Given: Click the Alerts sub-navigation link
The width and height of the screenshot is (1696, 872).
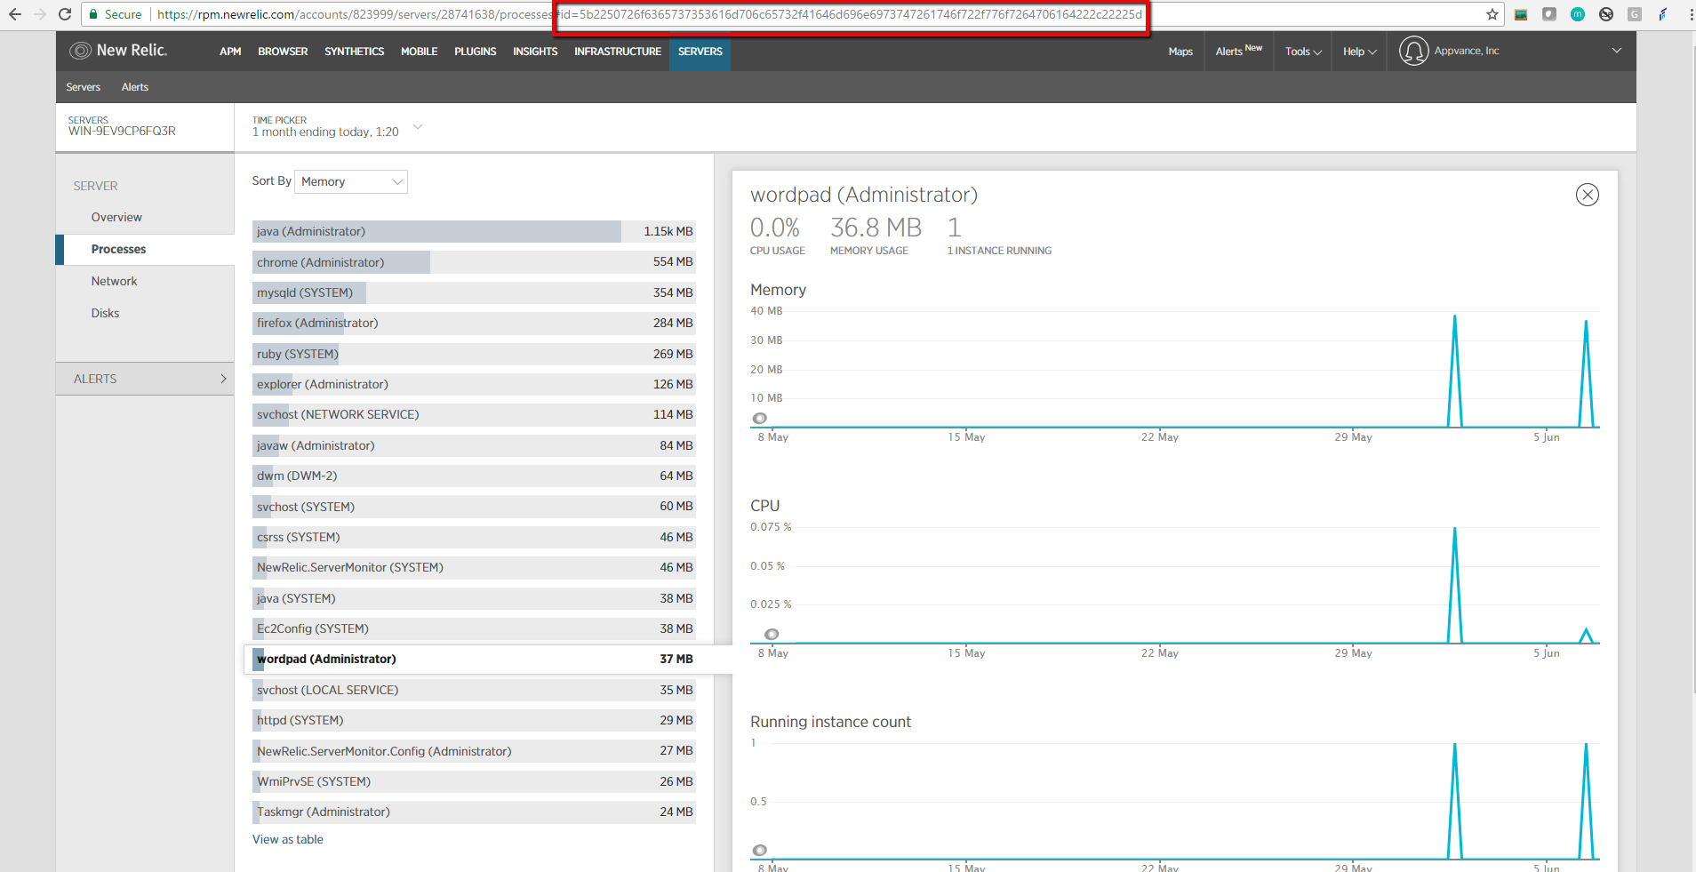Looking at the screenshot, I should (x=135, y=87).
